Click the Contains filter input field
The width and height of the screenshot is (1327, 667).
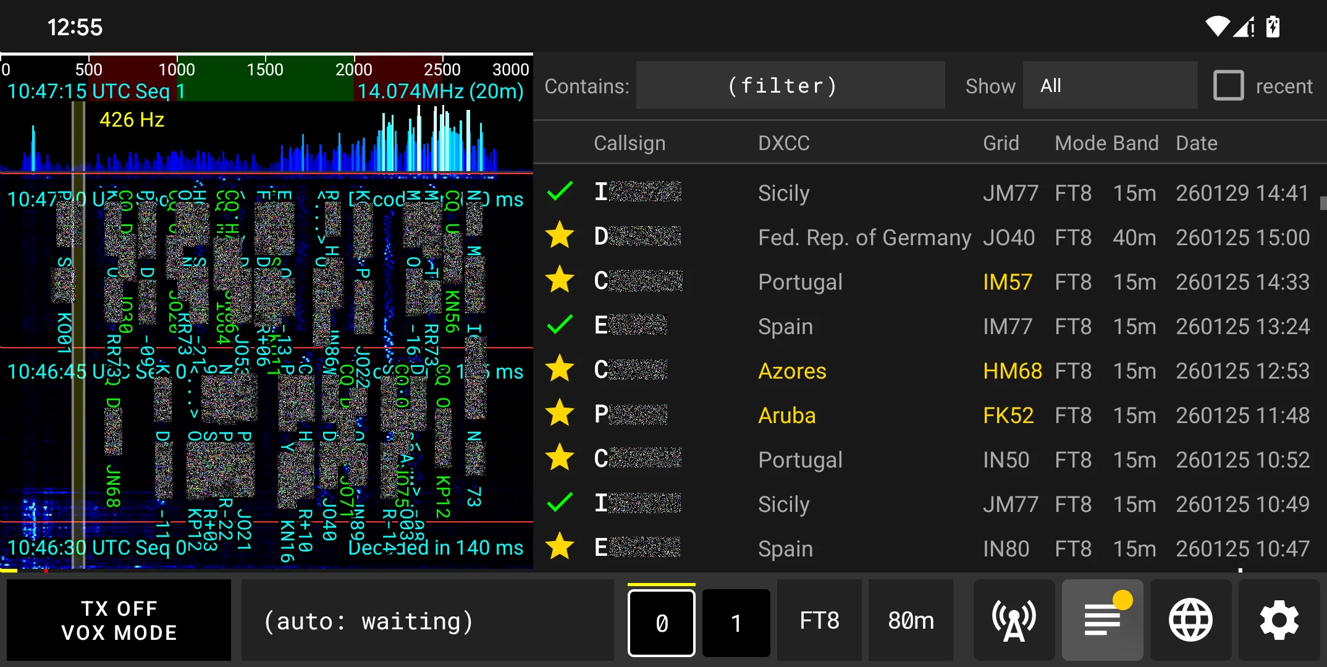pyautogui.click(x=790, y=86)
